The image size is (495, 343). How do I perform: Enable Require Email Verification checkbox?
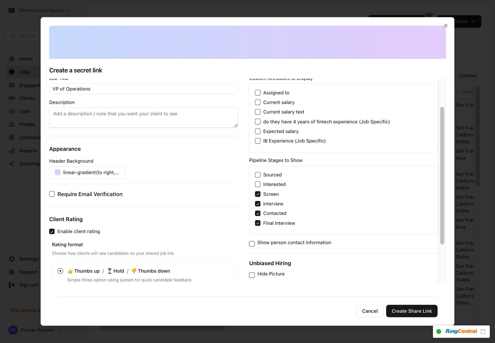tap(52, 194)
